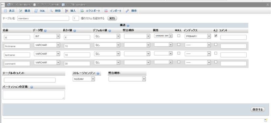Viewport: 271px width, 123px height.
Task: Open VARCHAR data type dropdown for firstname
Action: (x=47, y=45)
